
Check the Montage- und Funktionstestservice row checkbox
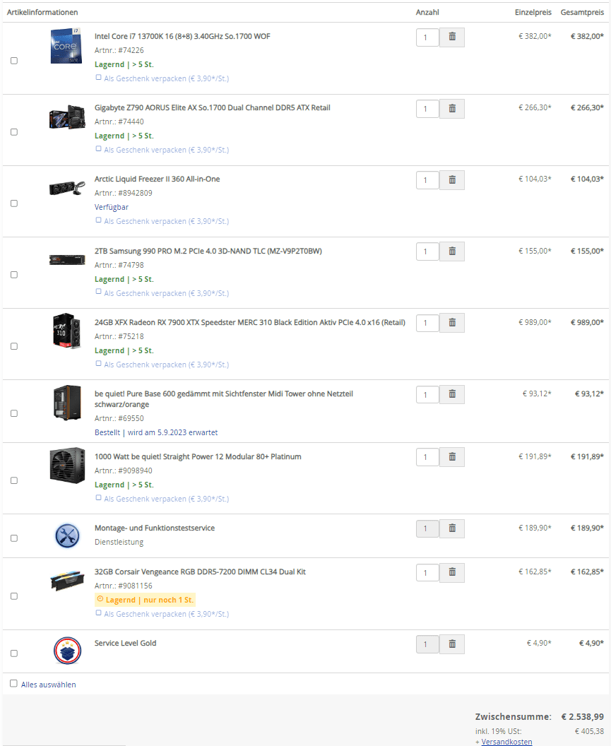[14, 538]
